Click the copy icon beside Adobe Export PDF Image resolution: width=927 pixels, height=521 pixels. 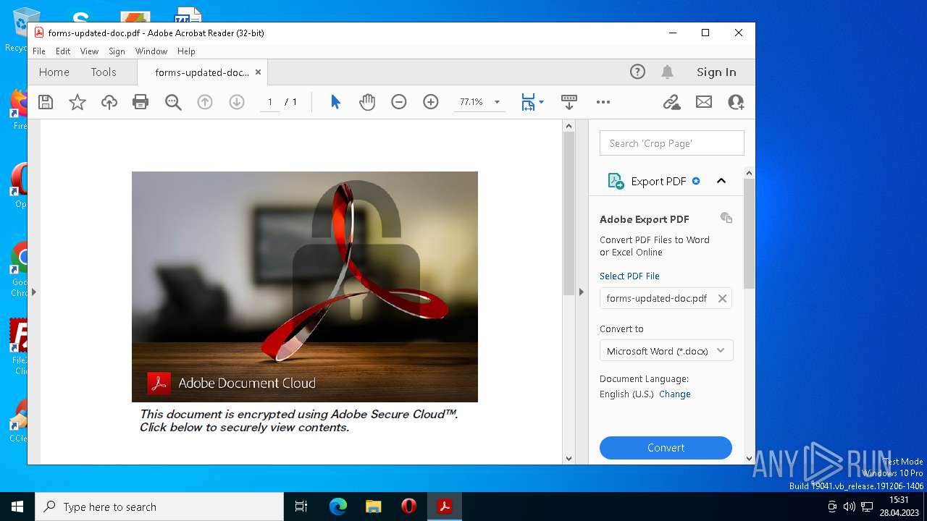pyautogui.click(x=726, y=218)
